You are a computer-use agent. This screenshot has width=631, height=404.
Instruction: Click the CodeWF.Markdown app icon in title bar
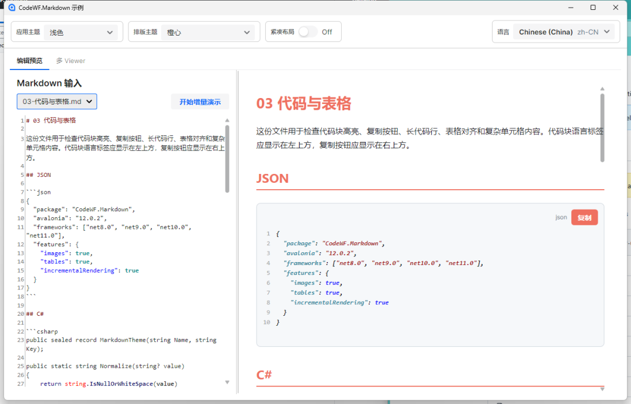[12, 8]
